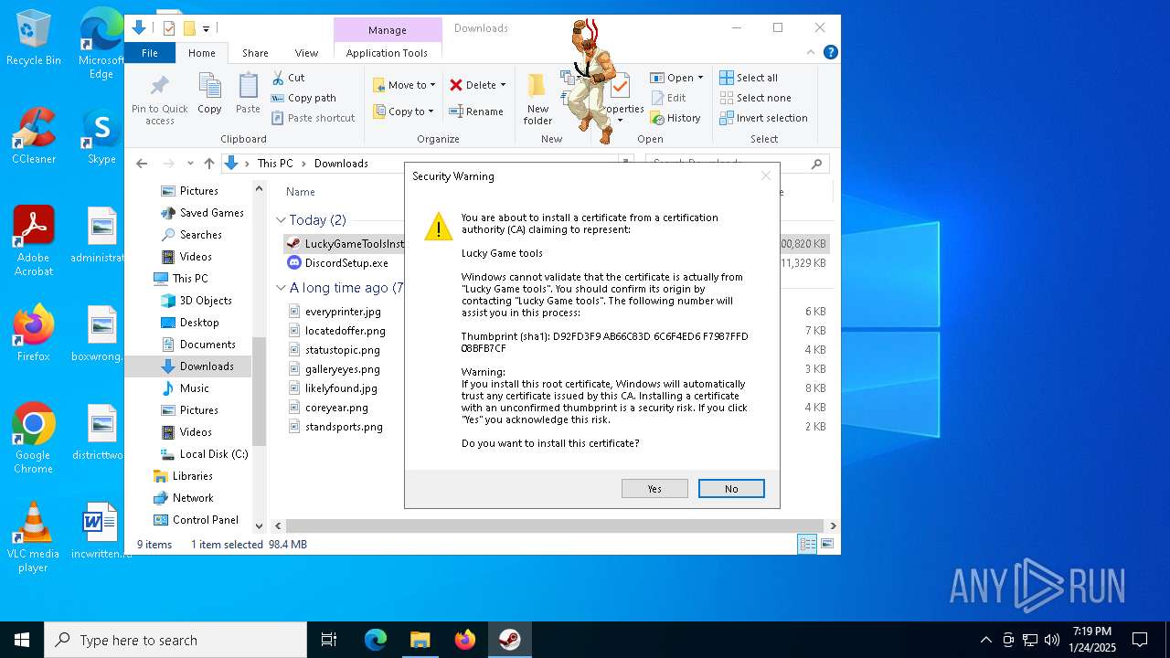Open the Copy to dropdown

pos(404,111)
